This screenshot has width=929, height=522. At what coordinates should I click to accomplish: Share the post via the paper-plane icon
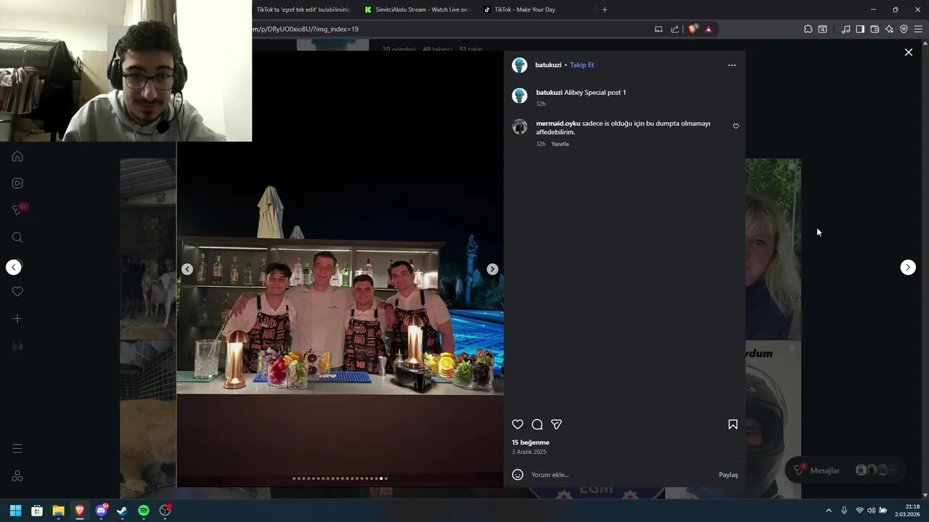[556, 424]
